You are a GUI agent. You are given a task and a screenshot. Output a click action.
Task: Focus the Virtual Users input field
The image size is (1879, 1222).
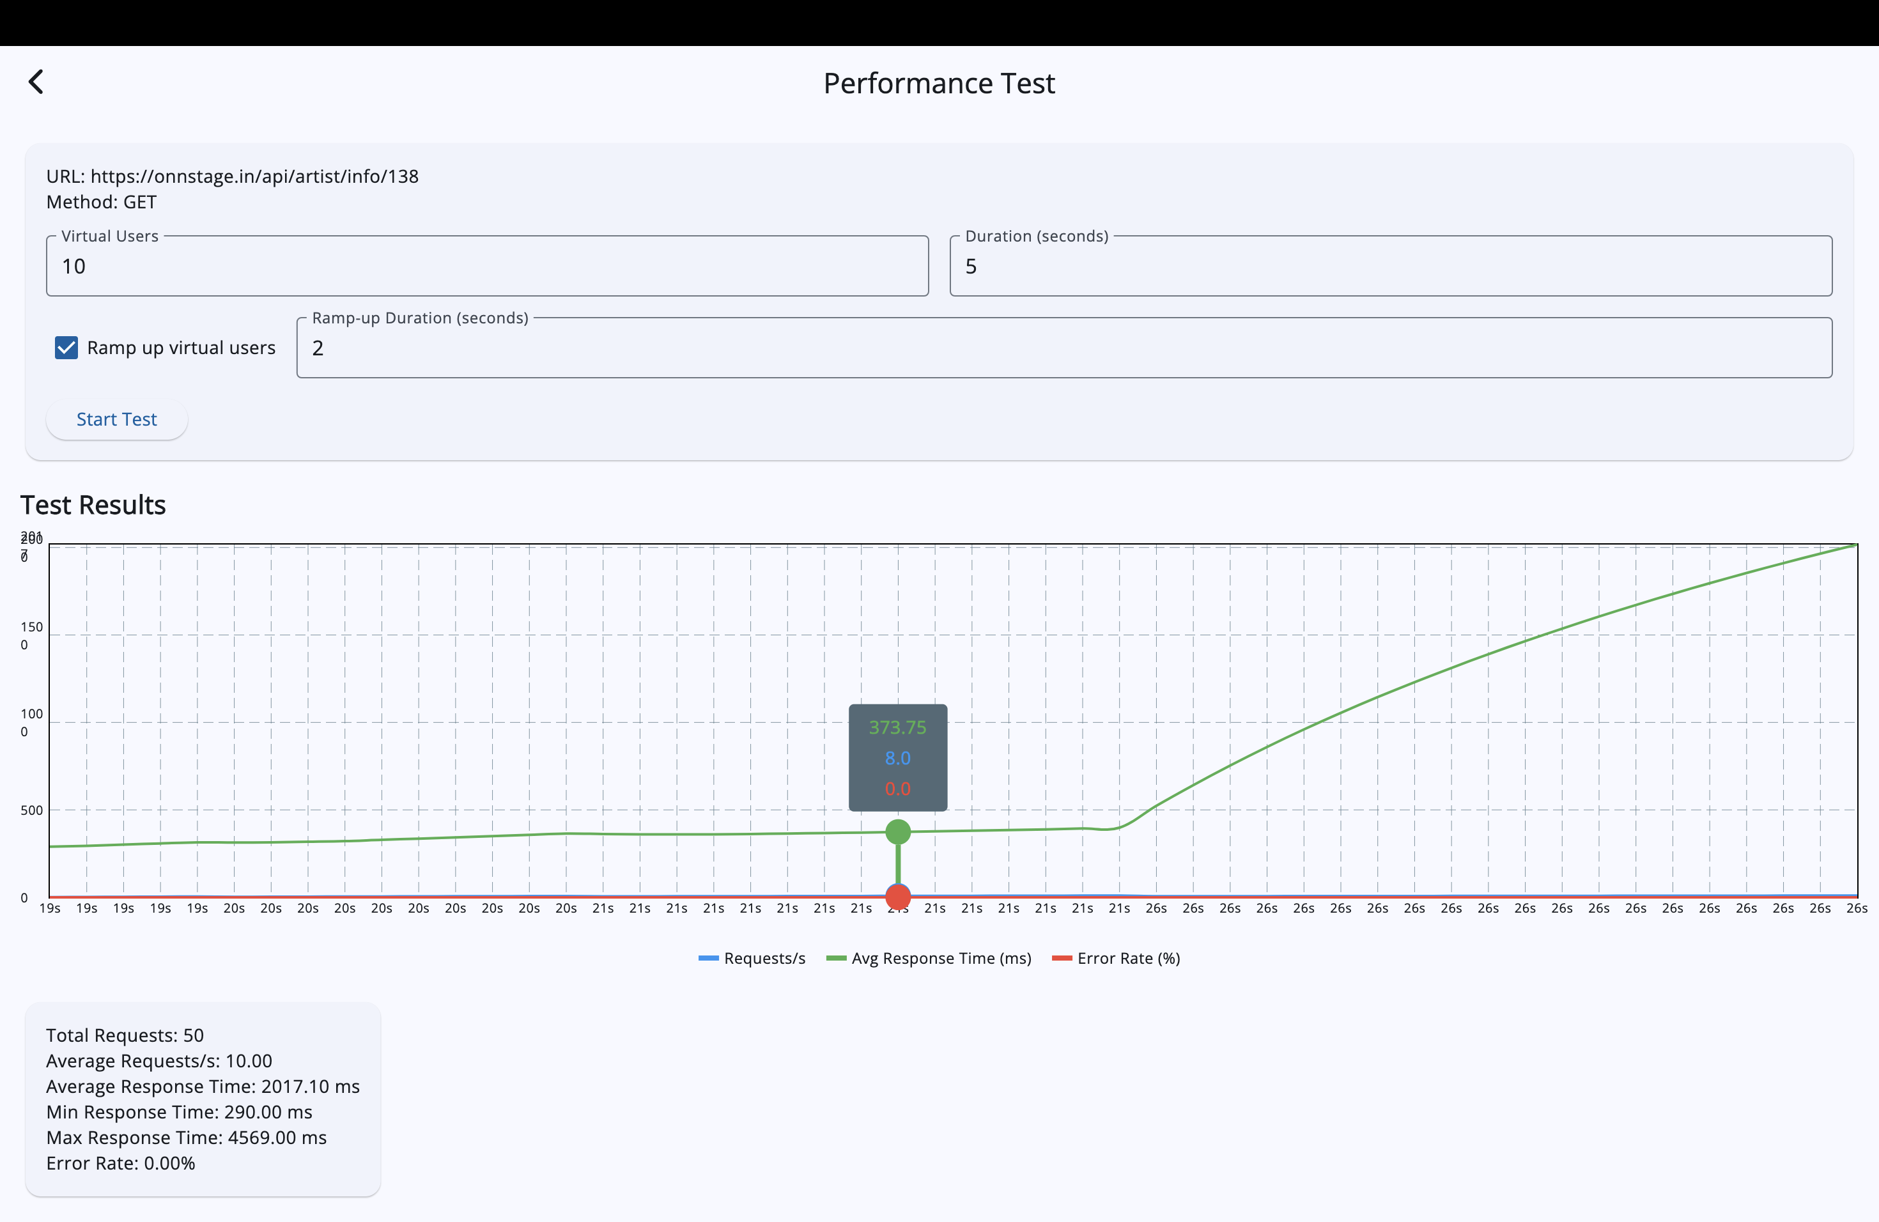click(486, 267)
